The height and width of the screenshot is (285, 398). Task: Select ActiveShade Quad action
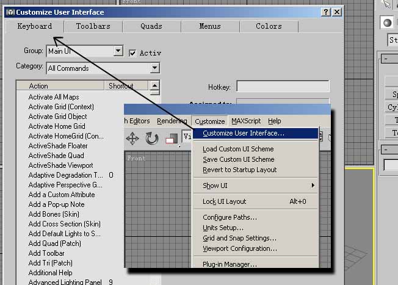[x=56, y=156]
